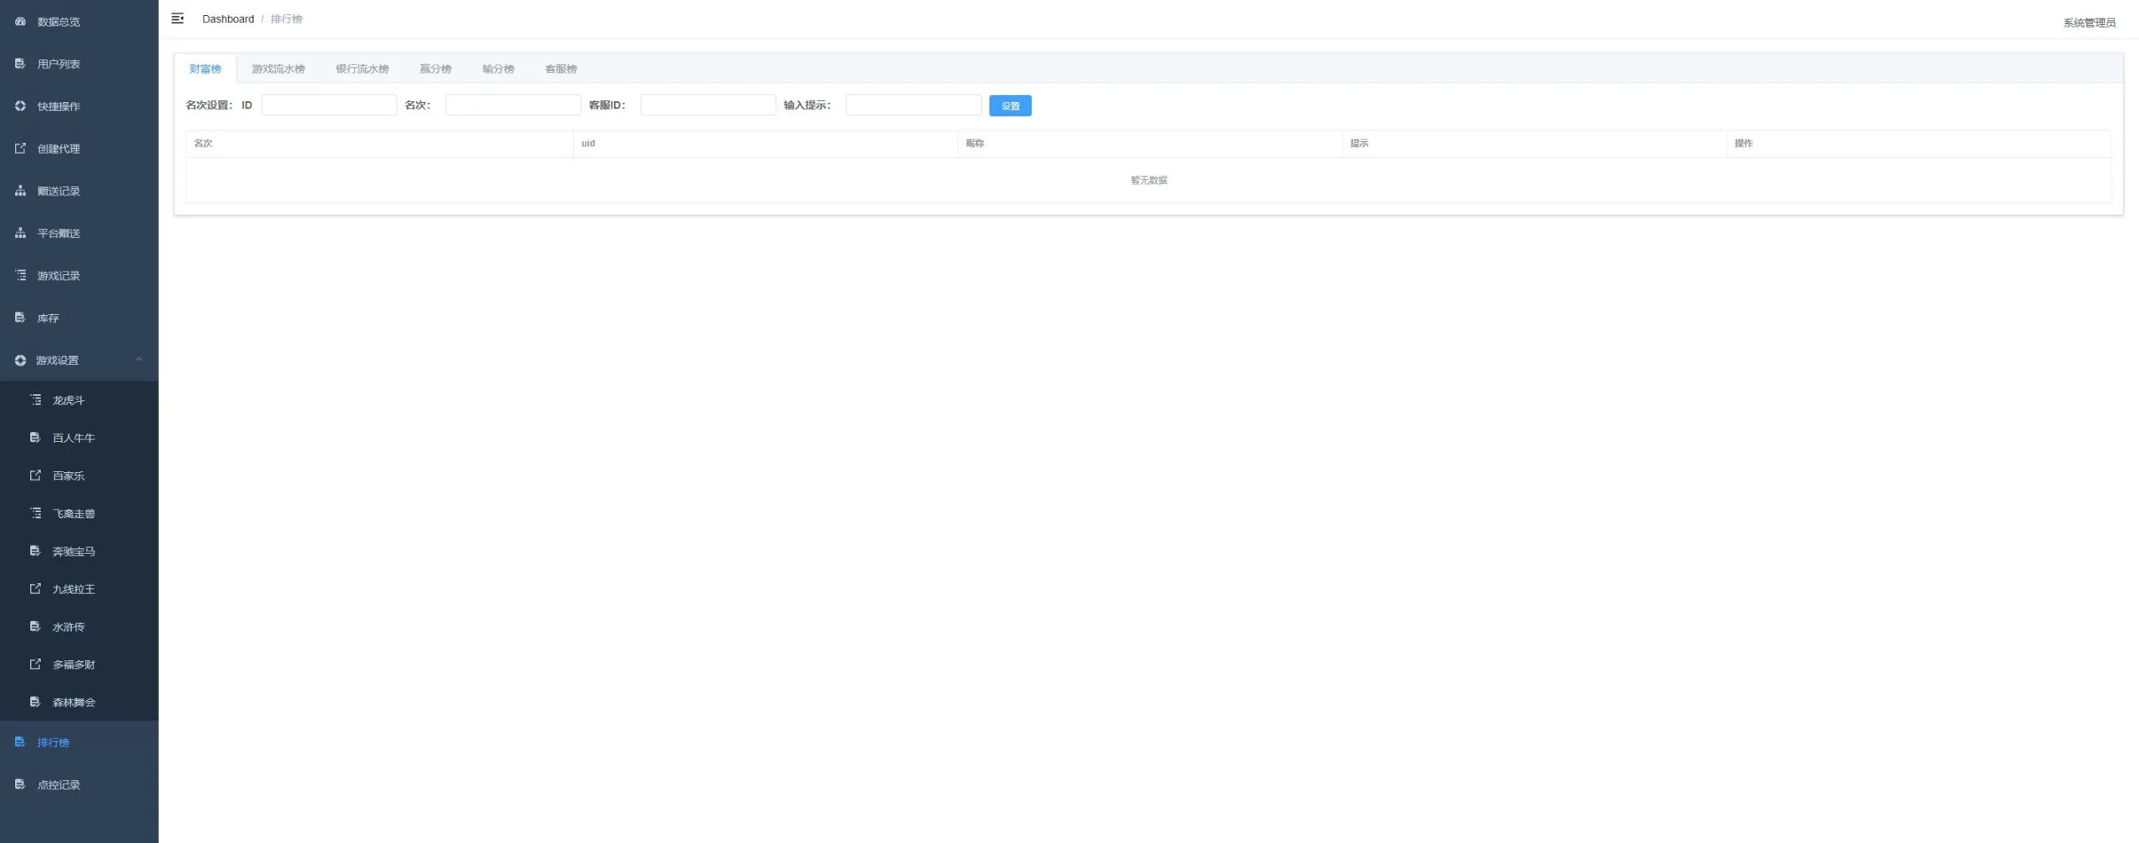The height and width of the screenshot is (843, 2139).
Task: Focus the 输入提示 input field
Action: pos(913,105)
